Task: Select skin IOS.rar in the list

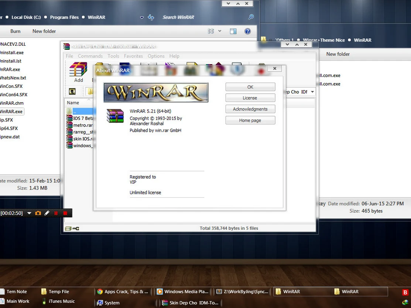Action: (80, 139)
